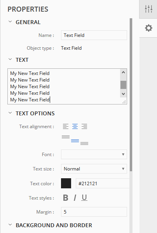Image resolution: width=157 pixels, height=233 pixels.
Task: Collapse the BACKGROUND AND BORDER section
Action: pos(10,225)
